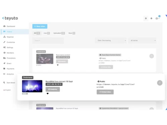Open Dashboard in the sidebar
The image size is (167, 125).
pos(11,26)
